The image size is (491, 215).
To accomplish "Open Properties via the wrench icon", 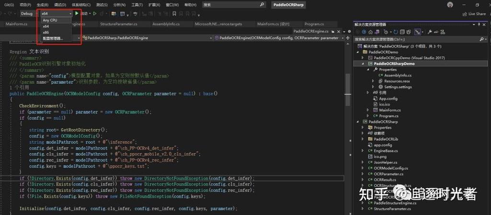I will point(430,32).
